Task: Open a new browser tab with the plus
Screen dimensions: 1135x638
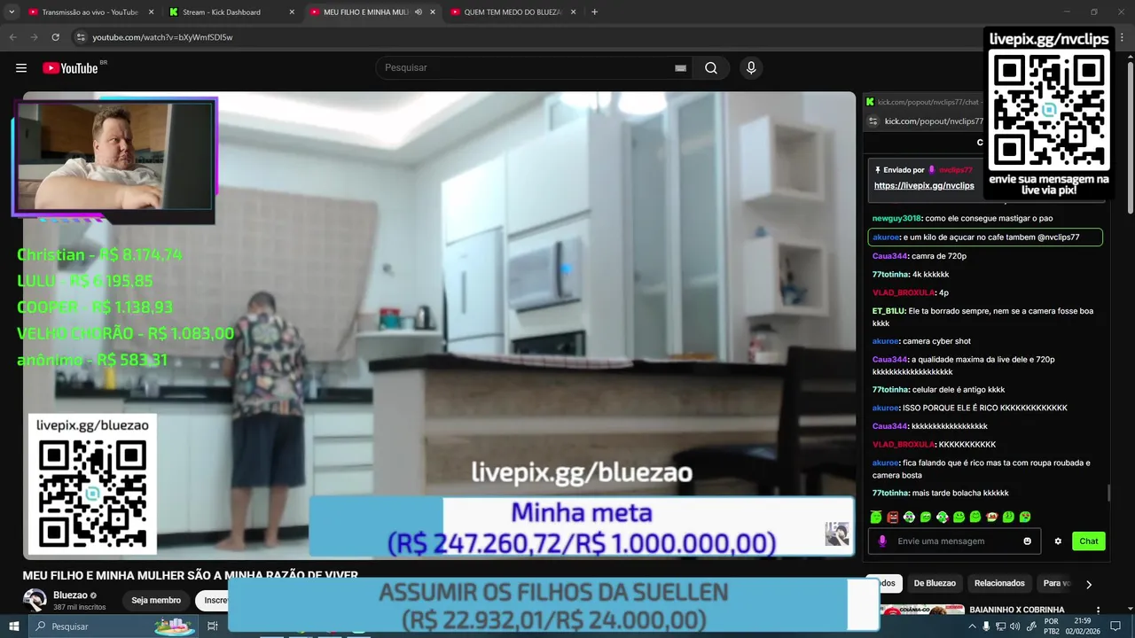Action: (x=594, y=12)
